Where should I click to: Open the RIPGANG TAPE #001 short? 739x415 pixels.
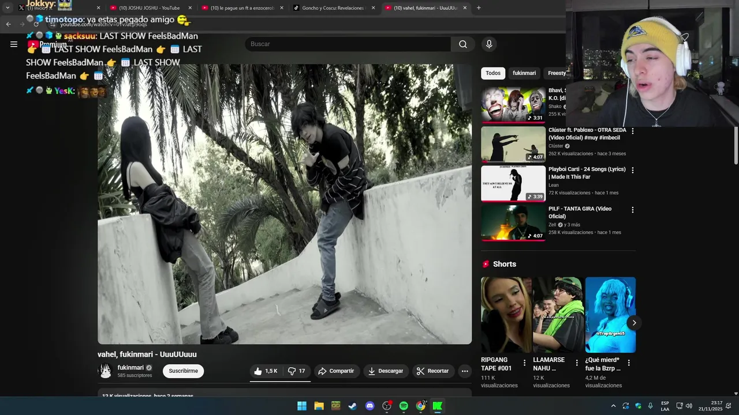(x=506, y=315)
